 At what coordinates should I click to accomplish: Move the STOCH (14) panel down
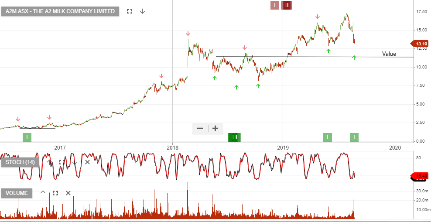(x=75, y=162)
